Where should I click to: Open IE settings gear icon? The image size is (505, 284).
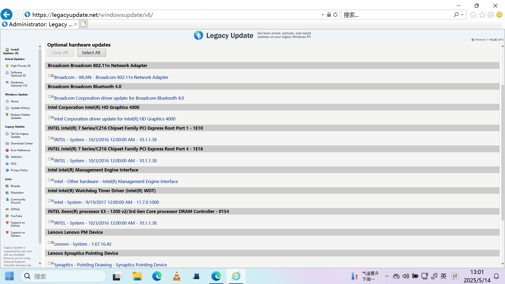(x=491, y=15)
